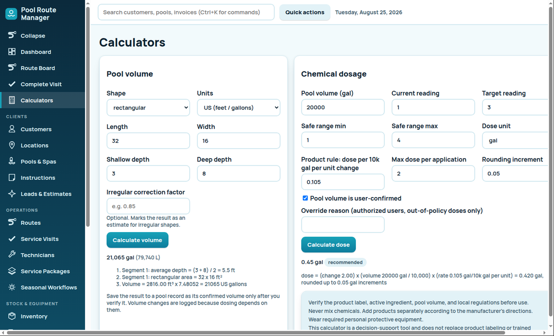This screenshot has width=554, height=336.
Task: Open Instructions page
Action: [42, 178]
